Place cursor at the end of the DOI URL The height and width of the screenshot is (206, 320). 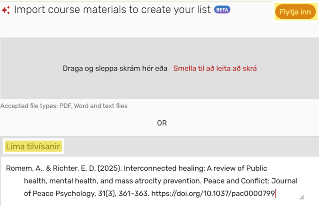275,194
